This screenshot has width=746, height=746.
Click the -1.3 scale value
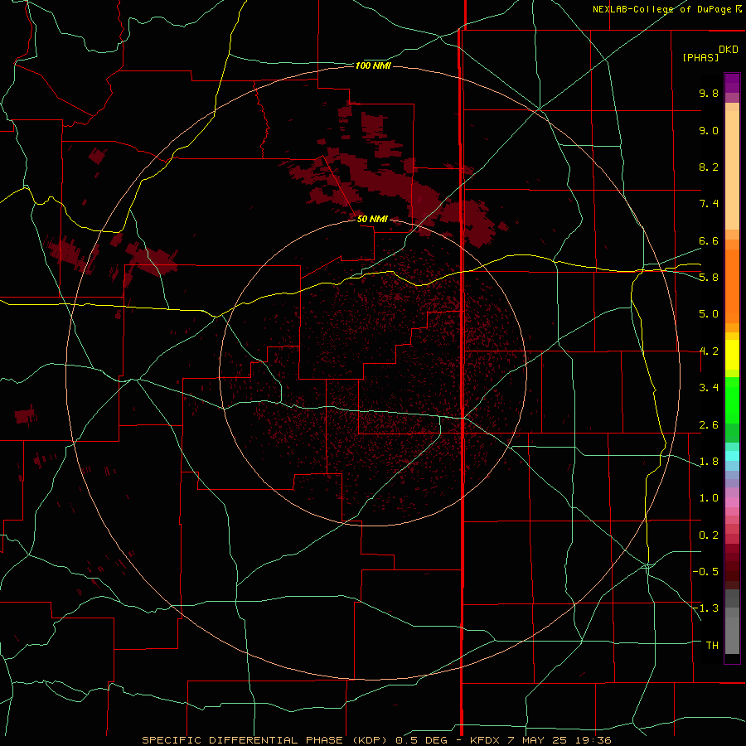705,608
